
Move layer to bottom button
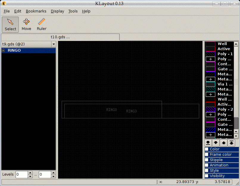click(208, 143)
